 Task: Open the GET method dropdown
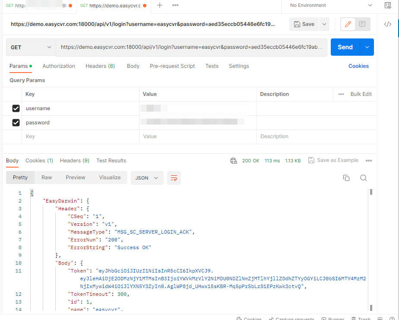coord(31,48)
